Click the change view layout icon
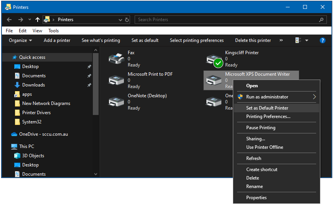The height and width of the screenshot is (208, 333). coord(298,40)
